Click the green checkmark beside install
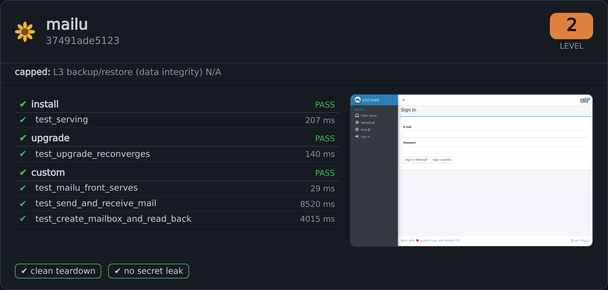Screen dimensions: 608x290 (x=23, y=104)
